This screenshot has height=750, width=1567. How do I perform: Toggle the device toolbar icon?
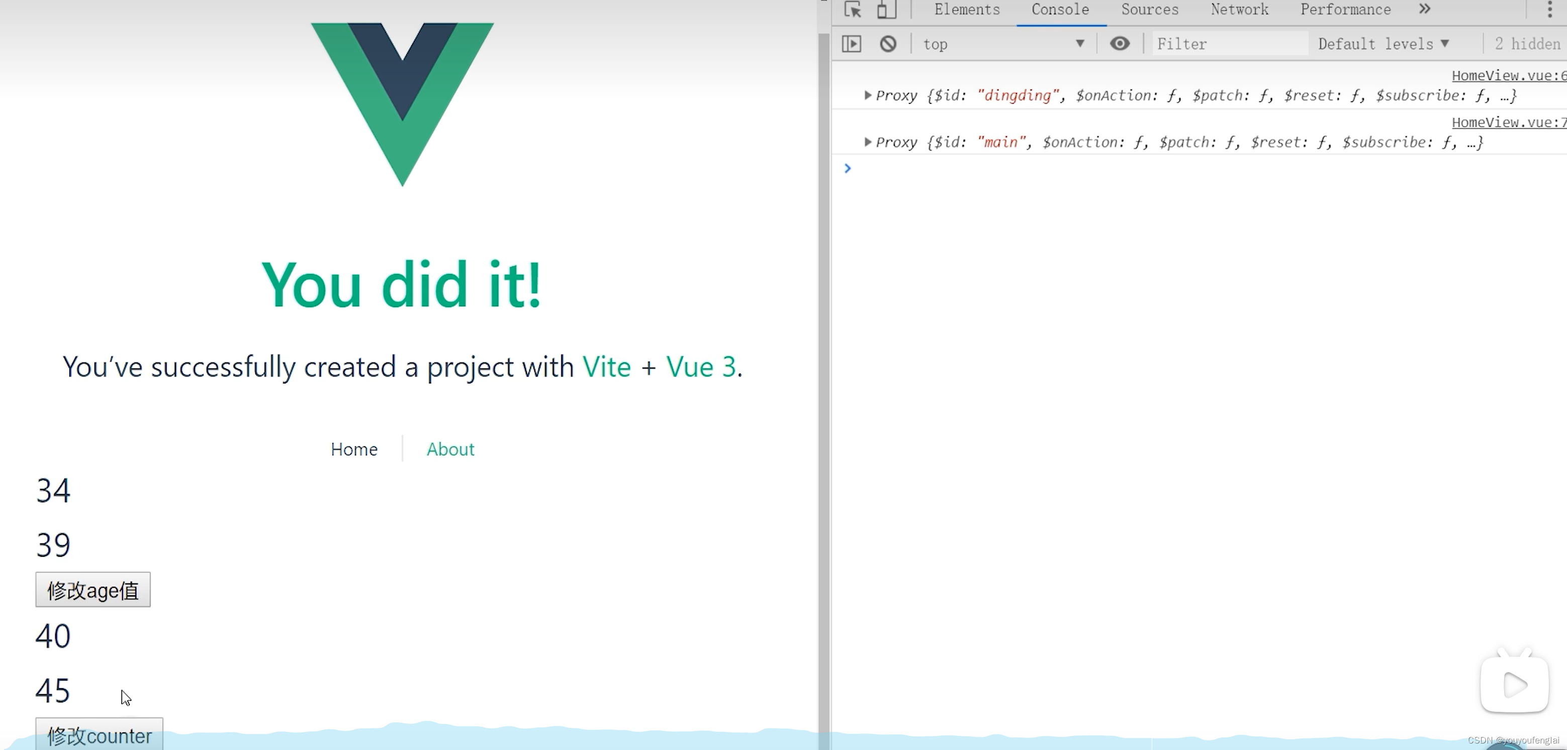coord(886,10)
